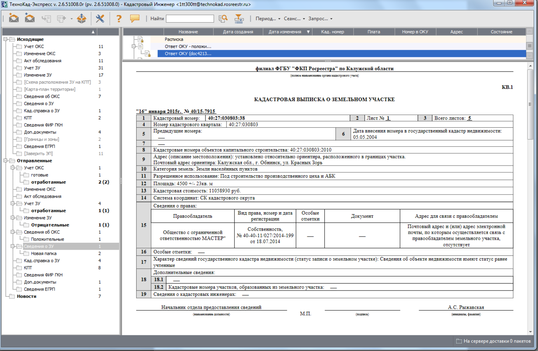Click the folder icon beside Сведения ЕГРП with count 1 under Исходящие
The width and height of the screenshot is (538, 351).
tap(19, 147)
